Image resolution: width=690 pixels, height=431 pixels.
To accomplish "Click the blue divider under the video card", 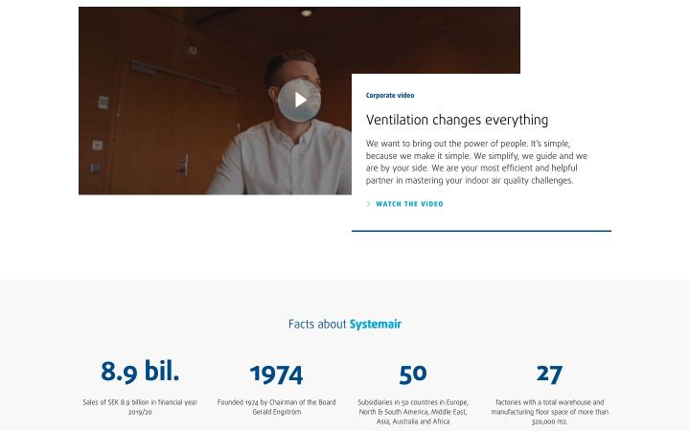I will [x=481, y=231].
